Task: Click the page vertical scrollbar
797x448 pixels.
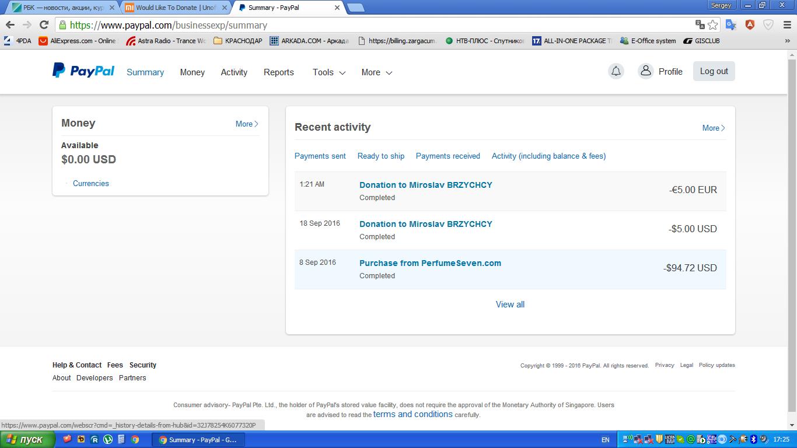Action: click(792, 239)
